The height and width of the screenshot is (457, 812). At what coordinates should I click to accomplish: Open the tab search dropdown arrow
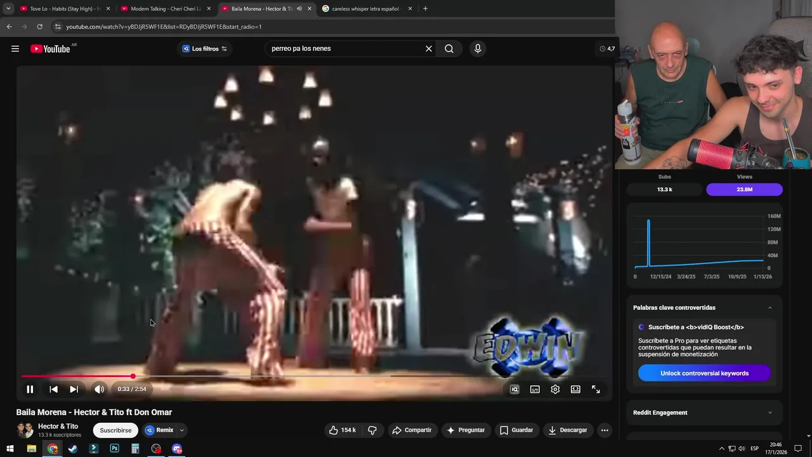(8, 9)
